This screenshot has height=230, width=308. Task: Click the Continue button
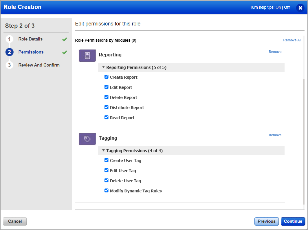(x=293, y=221)
